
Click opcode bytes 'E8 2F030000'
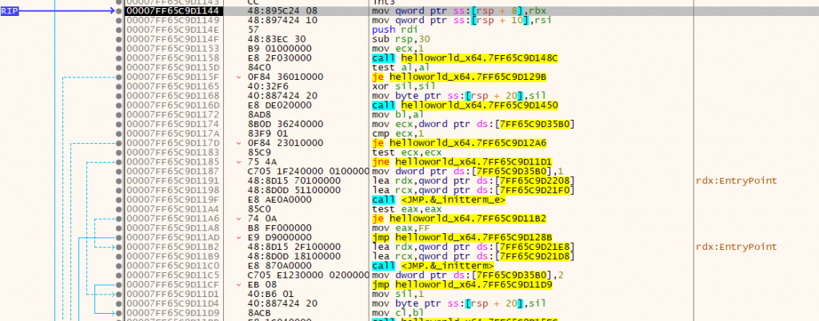click(x=279, y=57)
